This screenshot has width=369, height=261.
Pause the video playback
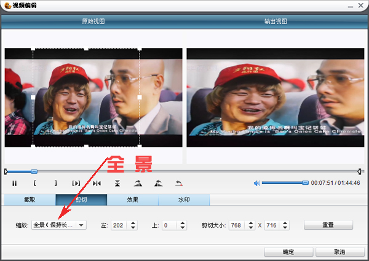[x=14, y=183]
